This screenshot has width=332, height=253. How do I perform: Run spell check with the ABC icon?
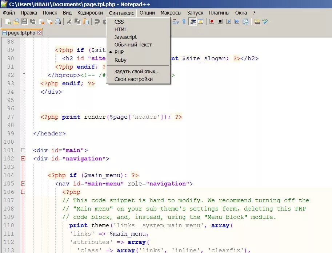(265, 21)
